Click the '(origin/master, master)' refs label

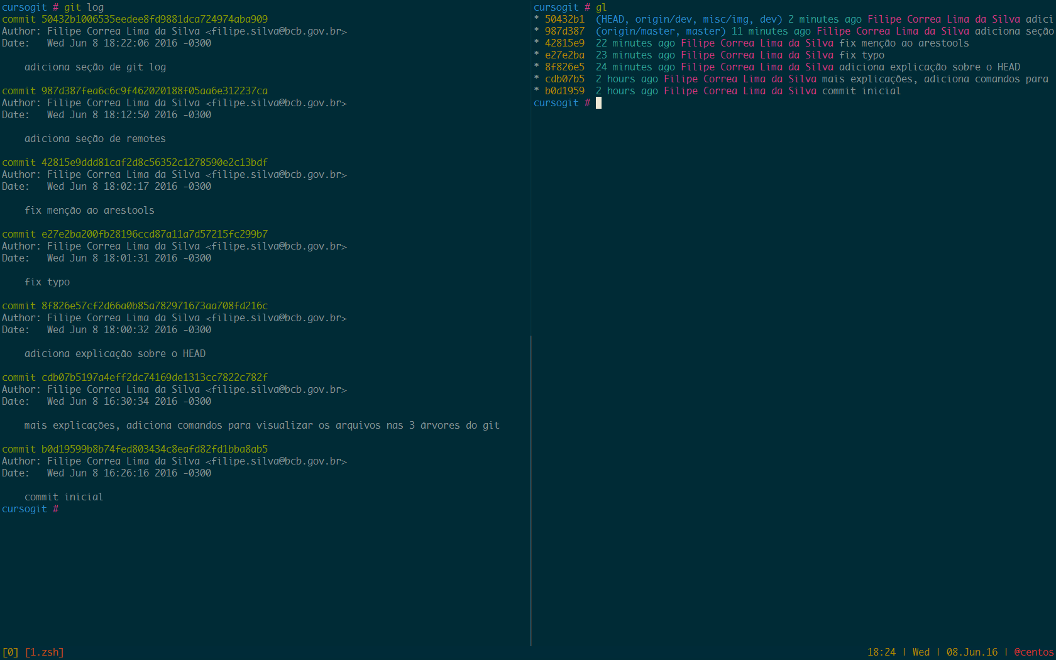[x=661, y=31]
